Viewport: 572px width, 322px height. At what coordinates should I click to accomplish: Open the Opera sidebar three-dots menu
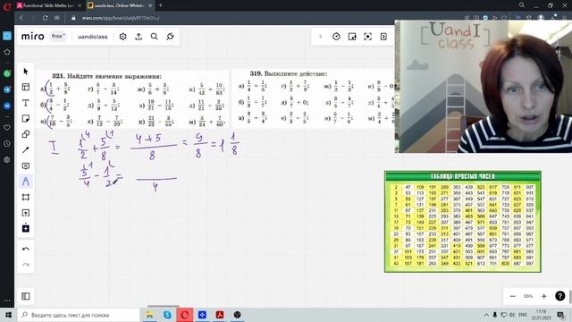(x=7, y=301)
